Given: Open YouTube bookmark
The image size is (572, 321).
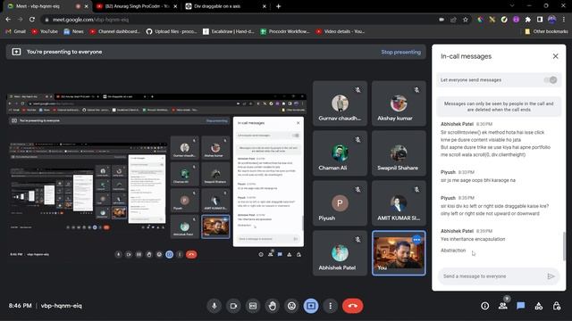Looking at the screenshot, I should 45,32.
